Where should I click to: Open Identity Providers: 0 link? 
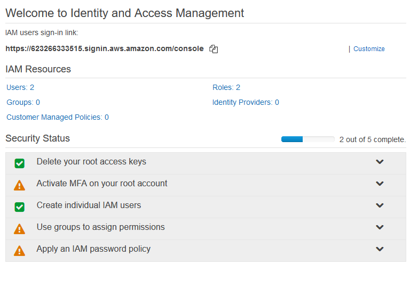[x=246, y=102]
